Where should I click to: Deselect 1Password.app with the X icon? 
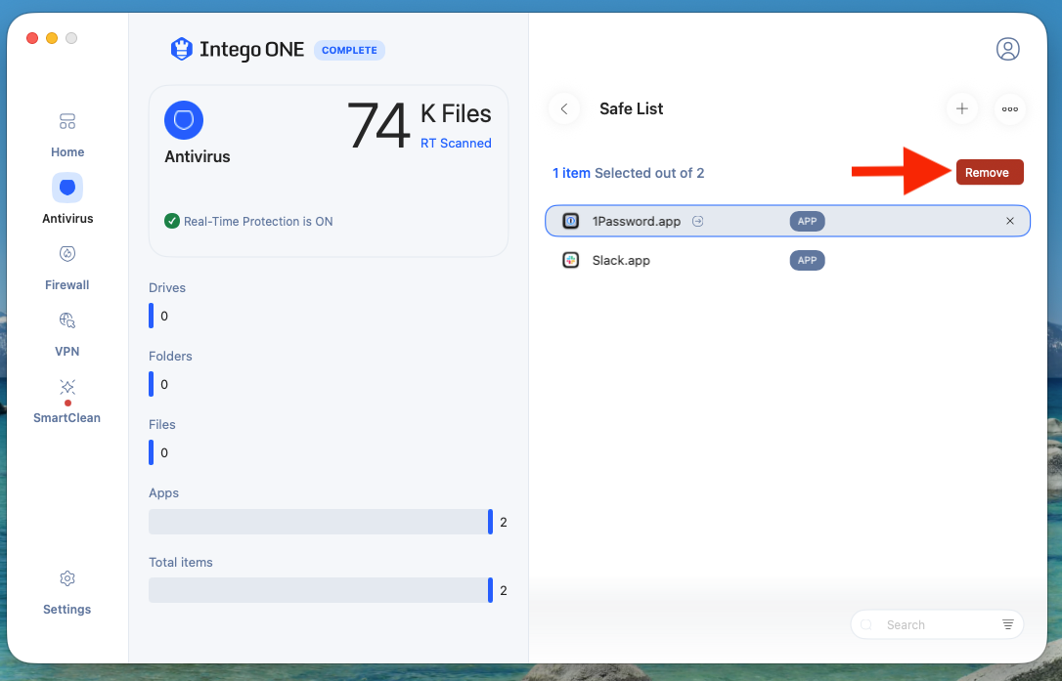[x=1010, y=222]
